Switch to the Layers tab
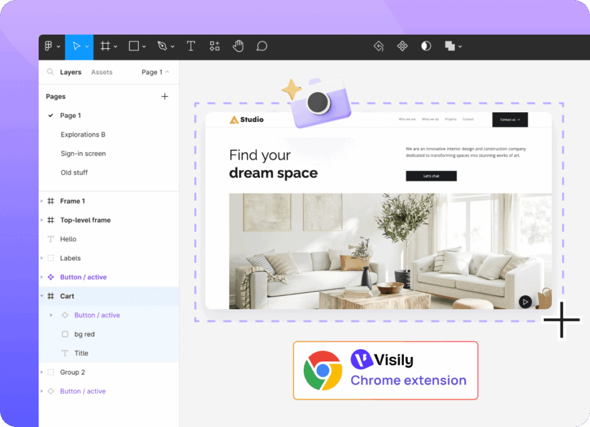 click(71, 72)
